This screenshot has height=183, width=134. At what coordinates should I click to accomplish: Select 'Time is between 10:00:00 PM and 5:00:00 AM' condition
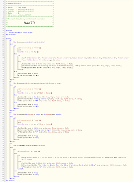[x=29, y=146]
